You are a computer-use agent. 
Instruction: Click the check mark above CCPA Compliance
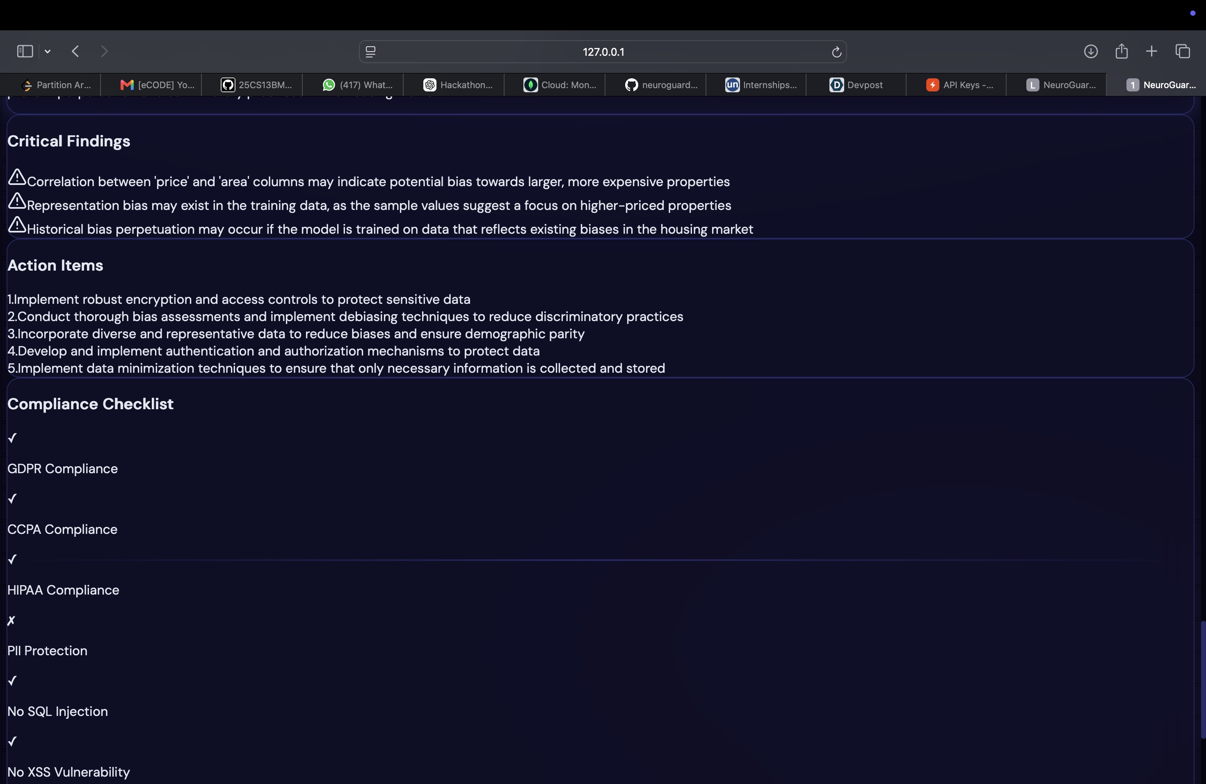13,499
